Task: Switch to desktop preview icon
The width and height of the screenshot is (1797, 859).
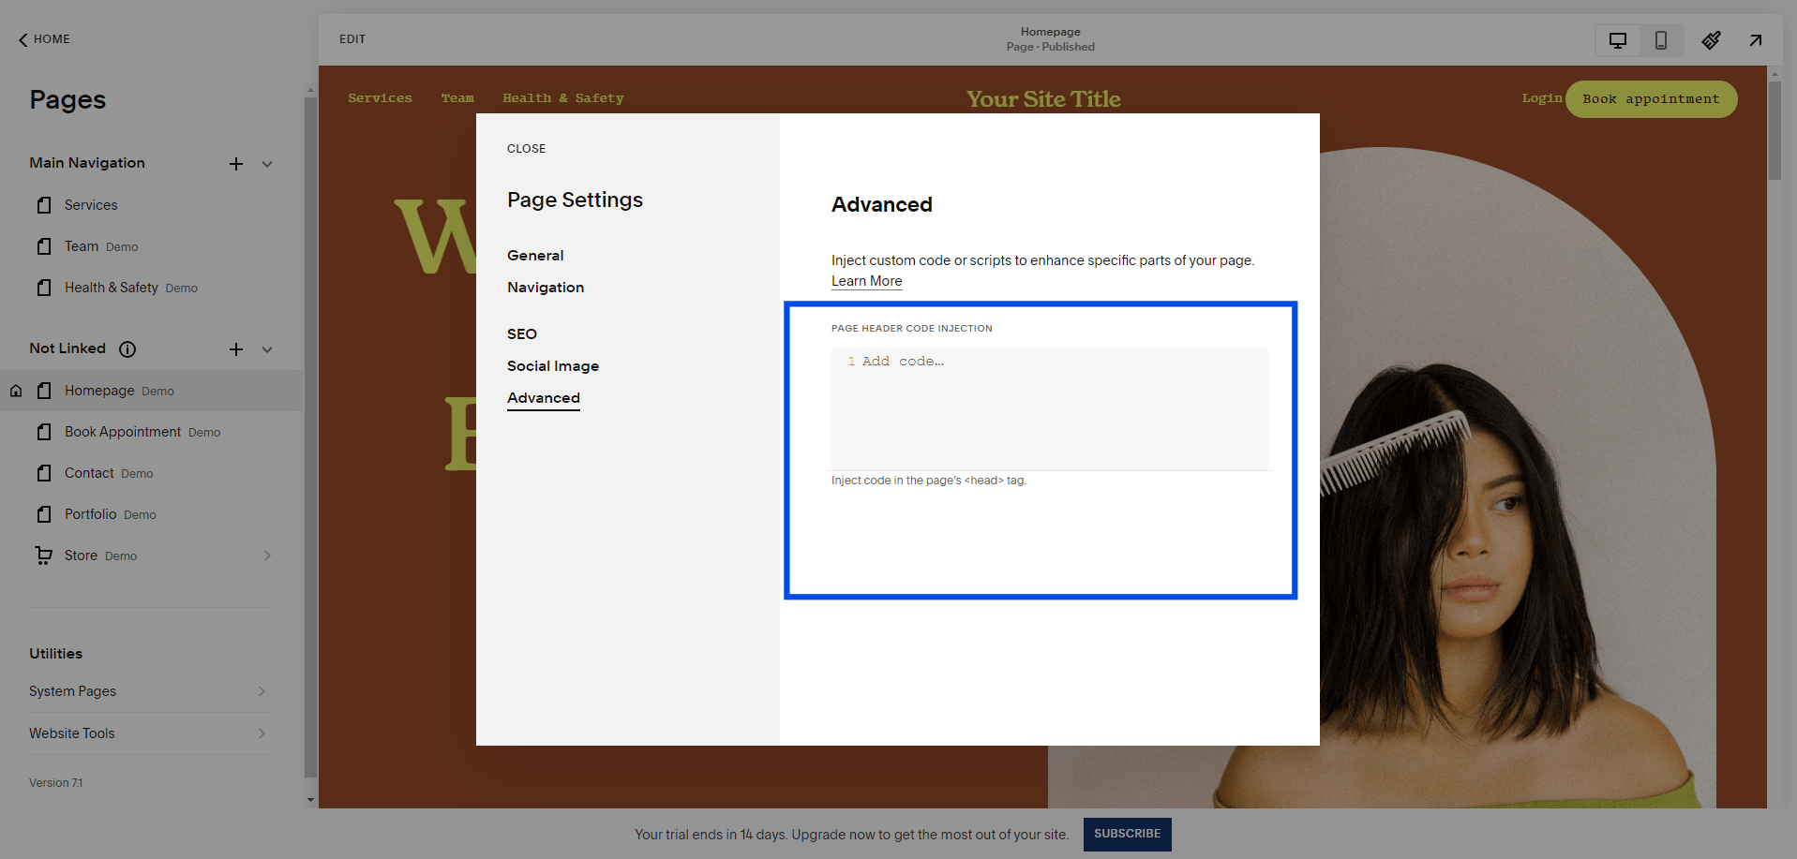Action: tap(1618, 40)
